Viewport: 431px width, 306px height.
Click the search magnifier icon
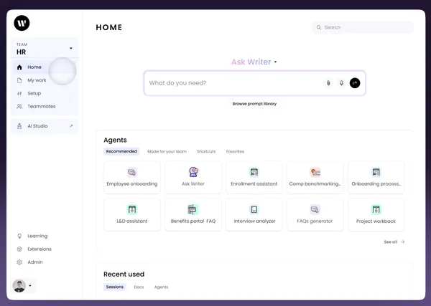(x=319, y=27)
